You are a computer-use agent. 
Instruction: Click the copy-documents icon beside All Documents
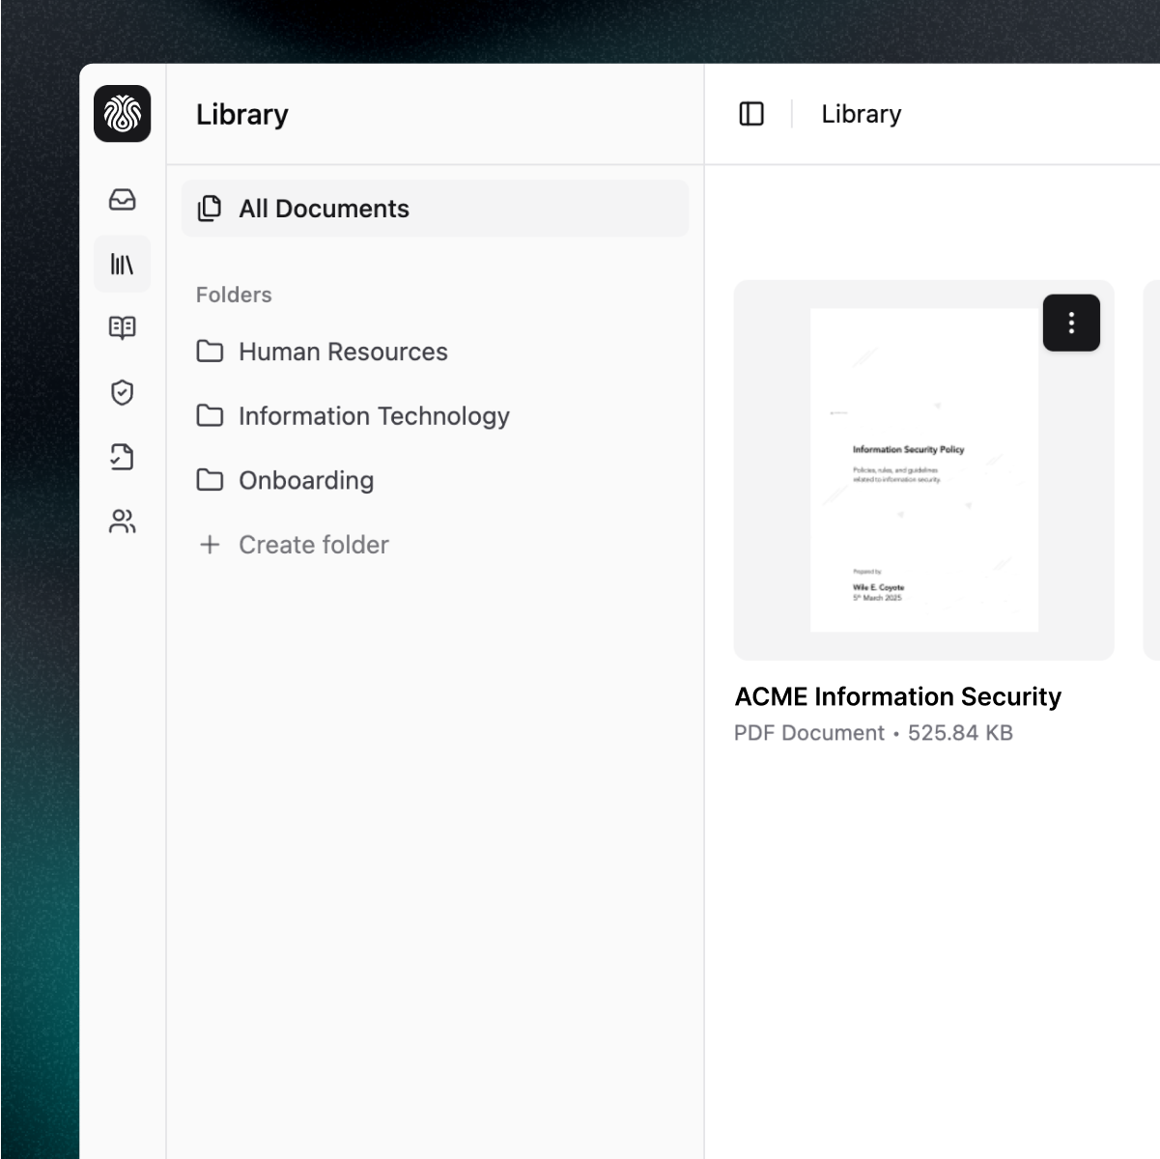[x=210, y=208]
